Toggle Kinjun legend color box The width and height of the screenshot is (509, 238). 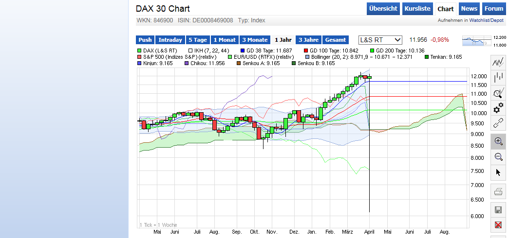tap(140, 63)
